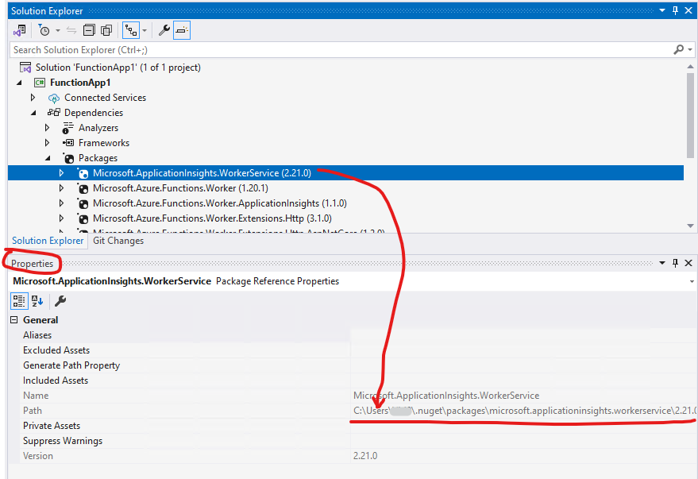
Task: Close Properties panel
Action: pos(688,263)
